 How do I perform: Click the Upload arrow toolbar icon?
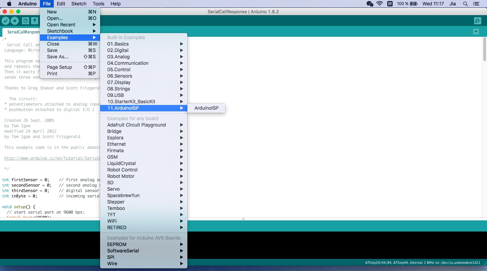point(15,21)
